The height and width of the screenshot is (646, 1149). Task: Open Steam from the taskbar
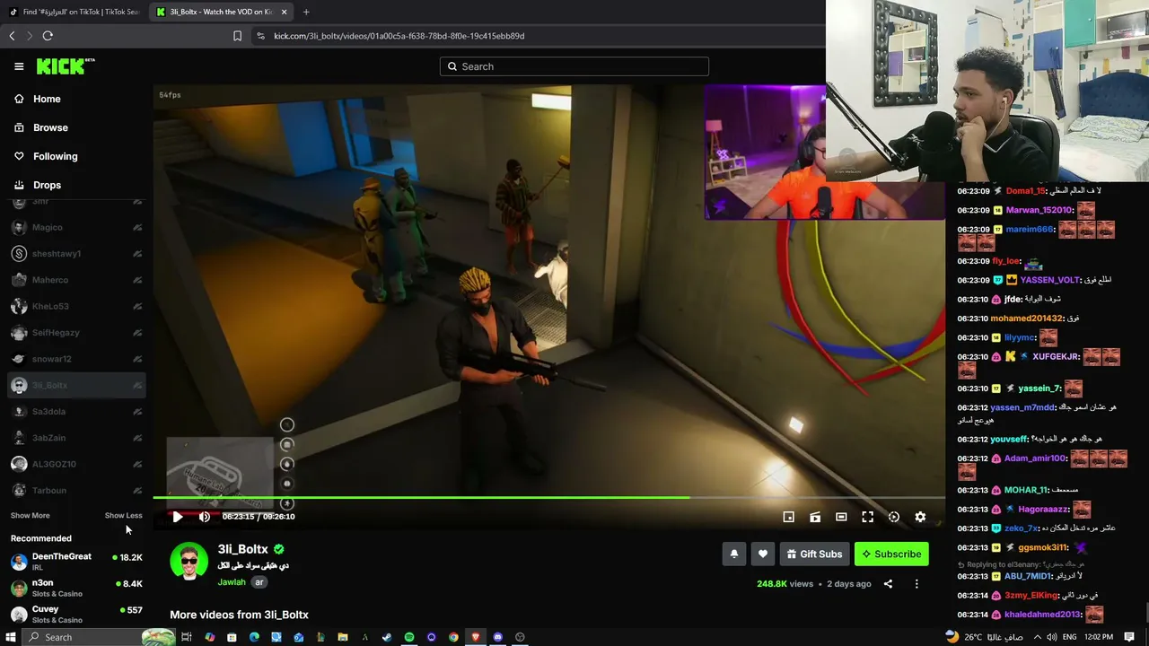[387, 637]
